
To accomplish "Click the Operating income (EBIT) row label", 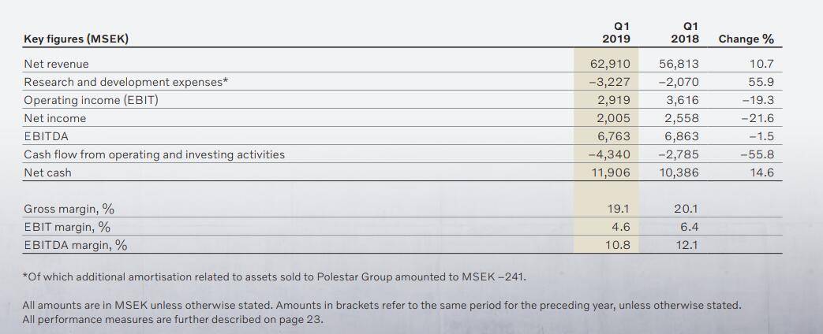I will click(x=91, y=100).
